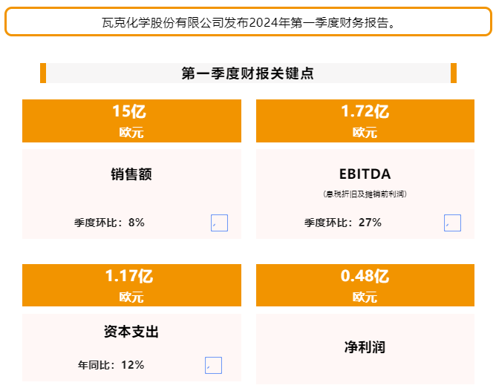Viewport: 496px width, 388px height.
Task: Click the 1.17亿 欧元 orange header
Action: pos(131,285)
